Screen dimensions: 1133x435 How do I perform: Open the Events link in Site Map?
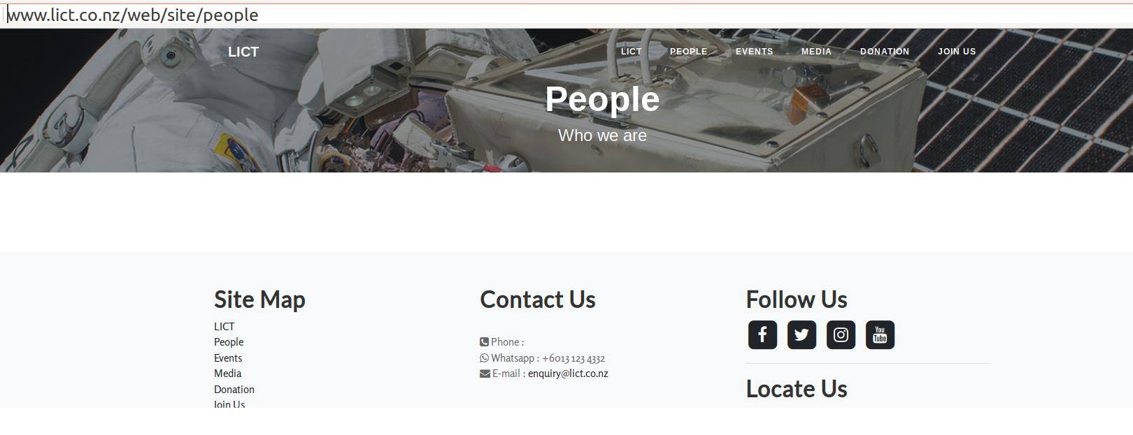pyautogui.click(x=228, y=358)
